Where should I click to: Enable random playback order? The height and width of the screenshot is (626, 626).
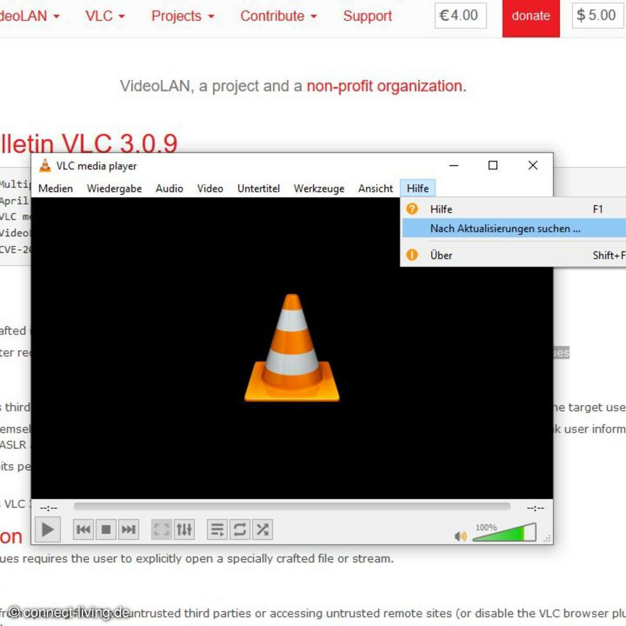point(262,529)
